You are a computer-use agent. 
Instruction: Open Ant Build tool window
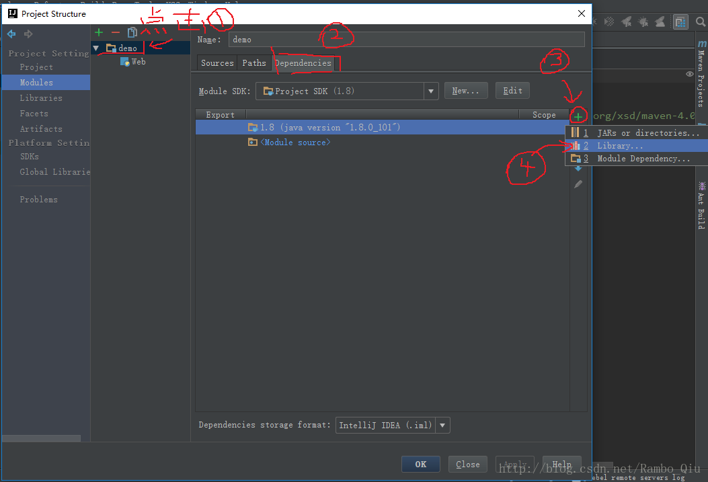click(x=701, y=205)
